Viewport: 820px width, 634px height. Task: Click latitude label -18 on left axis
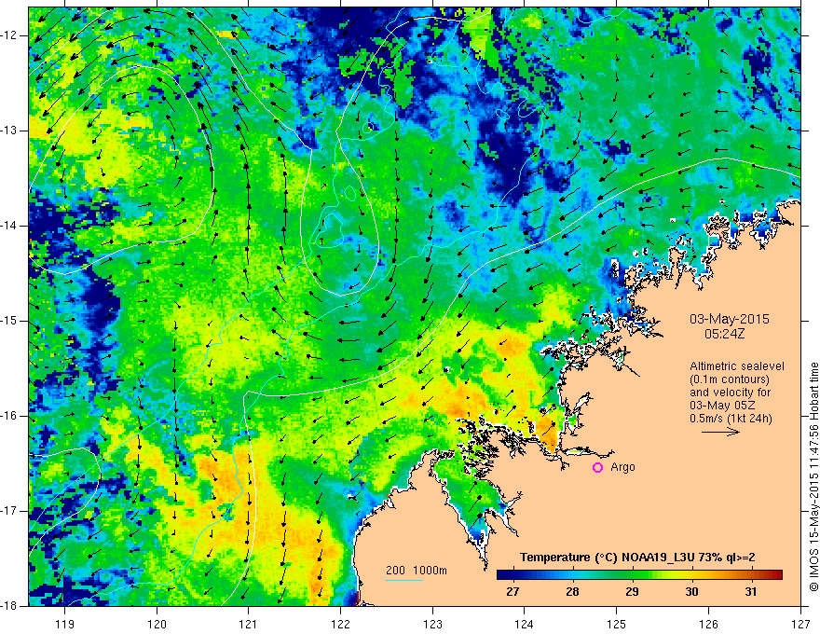coord(9,606)
